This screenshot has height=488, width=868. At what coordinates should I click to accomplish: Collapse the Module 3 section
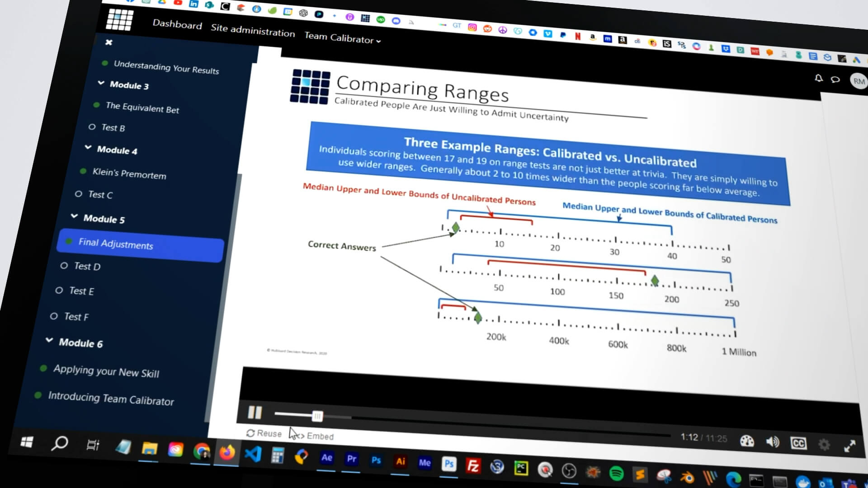(101, 83)
